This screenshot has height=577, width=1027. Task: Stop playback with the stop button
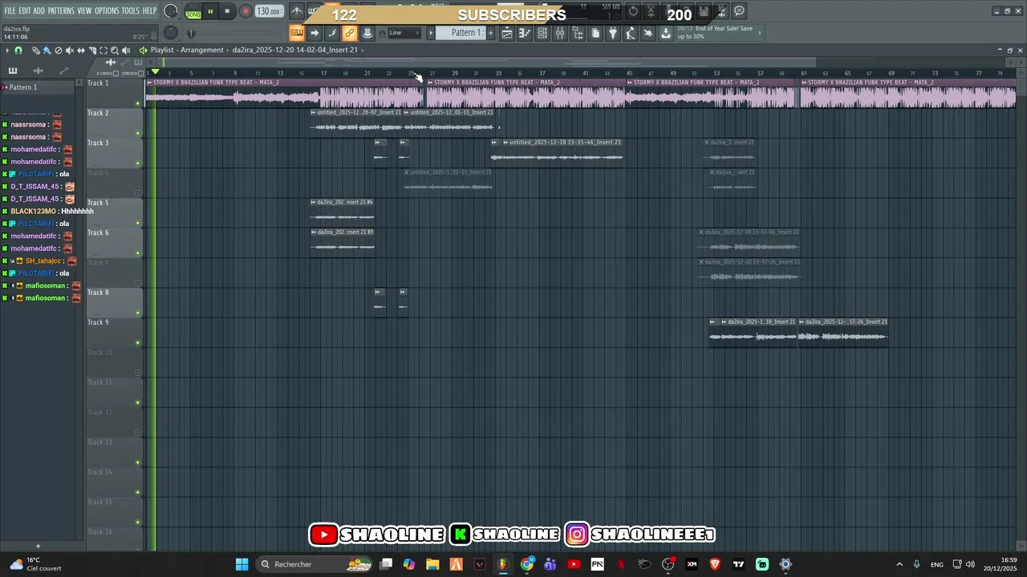227,11
